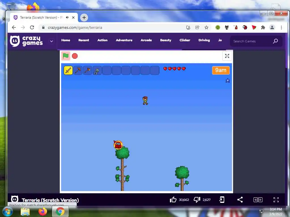Open the Extensions puzzle icon
Viewport: 290px width, 217px height.
click(x=263, y=27)
